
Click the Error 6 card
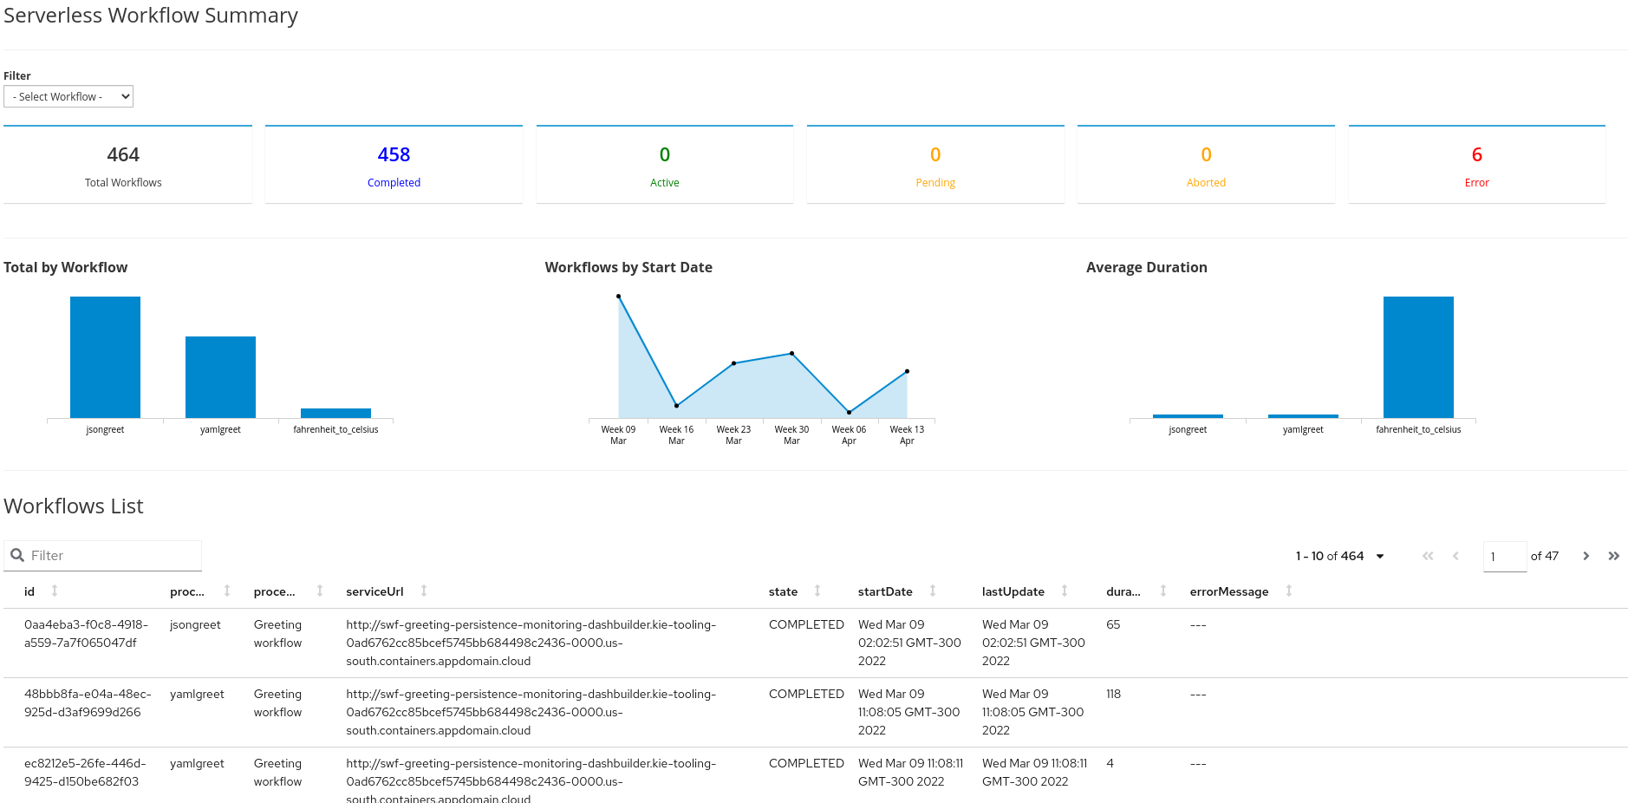point(1477,165)
